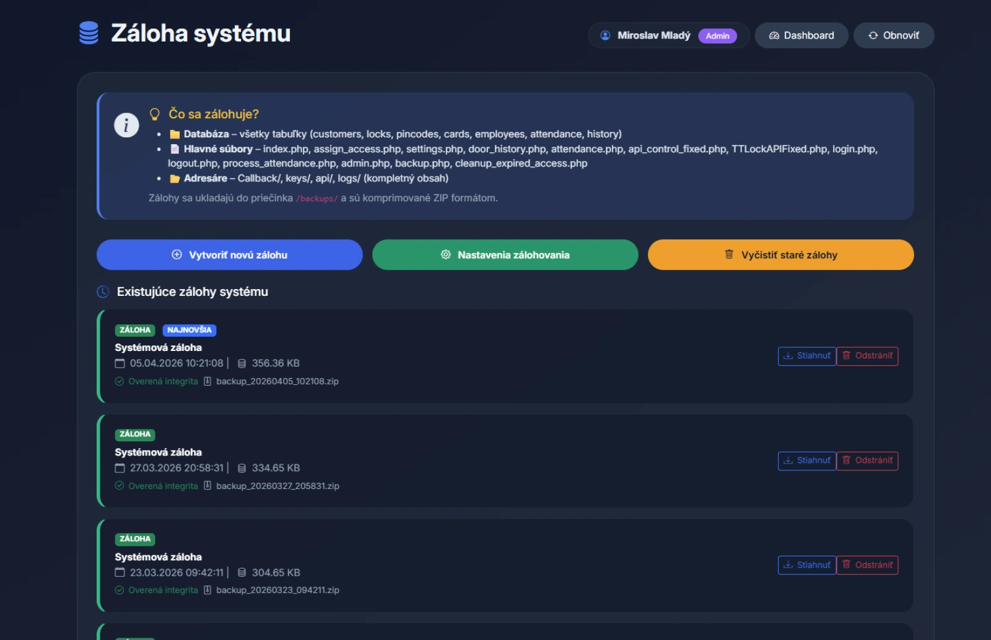Remove the 23.03.2026 backup with Odstrániť
Viewport: 991px width, 640px height.
click(867, 565)
